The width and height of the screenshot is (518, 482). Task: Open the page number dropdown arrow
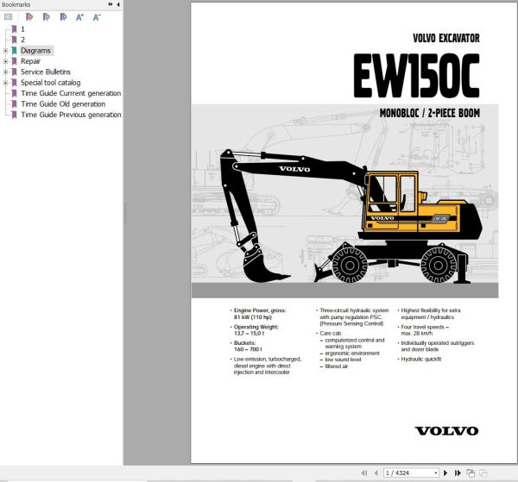click(436, 473)
